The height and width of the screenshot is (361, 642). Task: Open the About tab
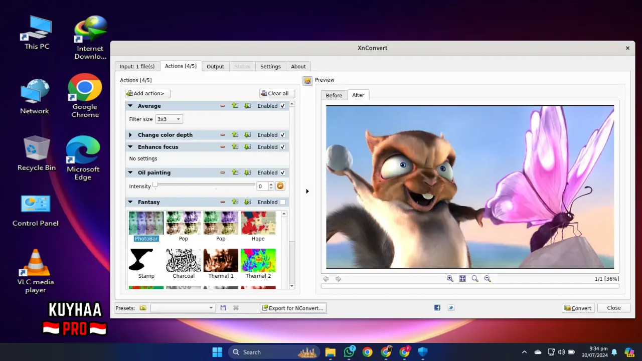298,66
